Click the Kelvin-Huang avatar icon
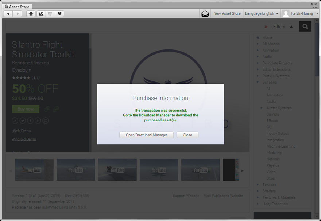 coord(286,14)
